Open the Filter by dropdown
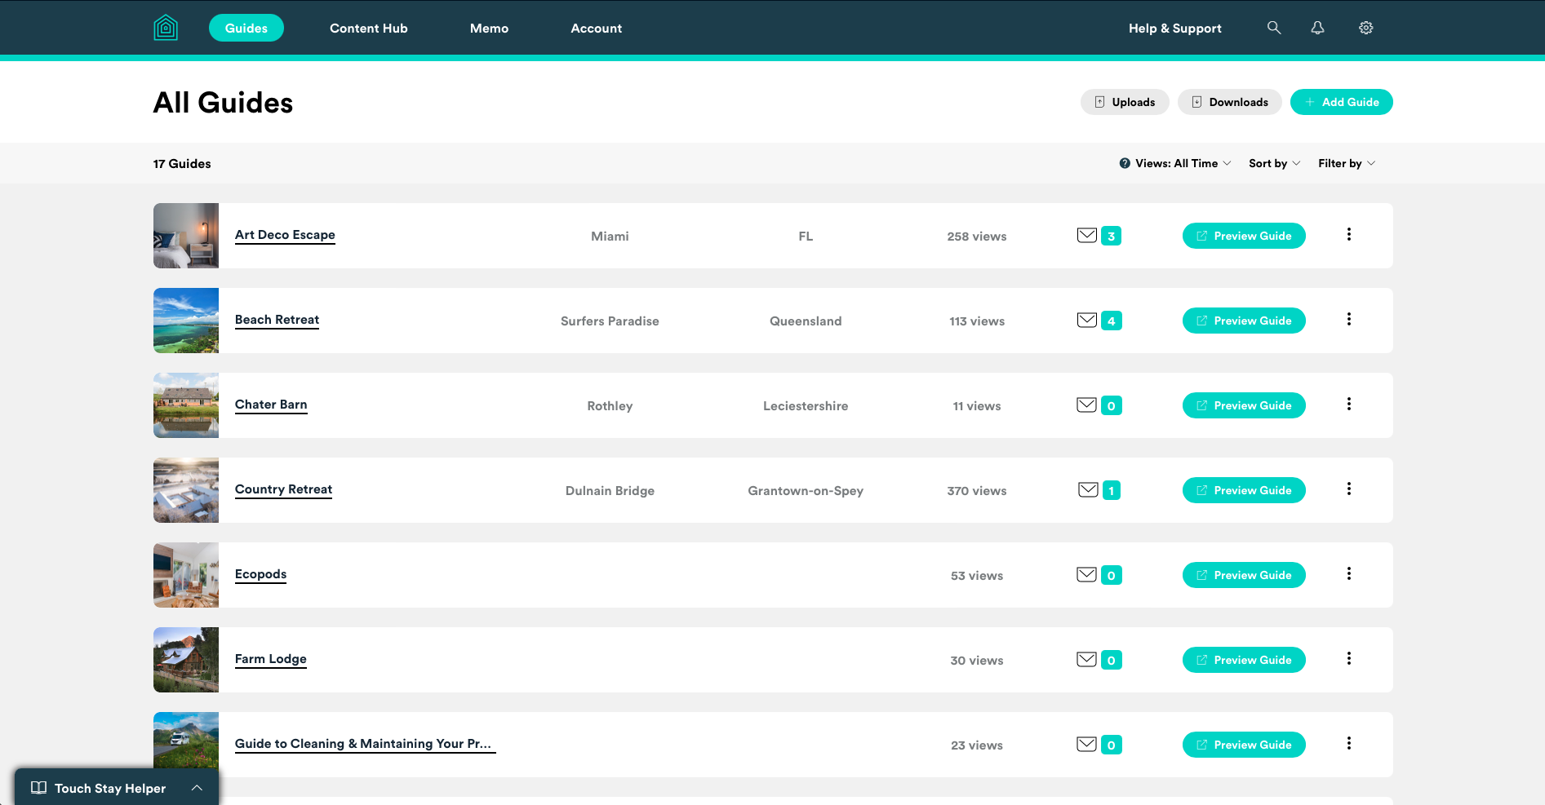 click(x=1346, y=163)
